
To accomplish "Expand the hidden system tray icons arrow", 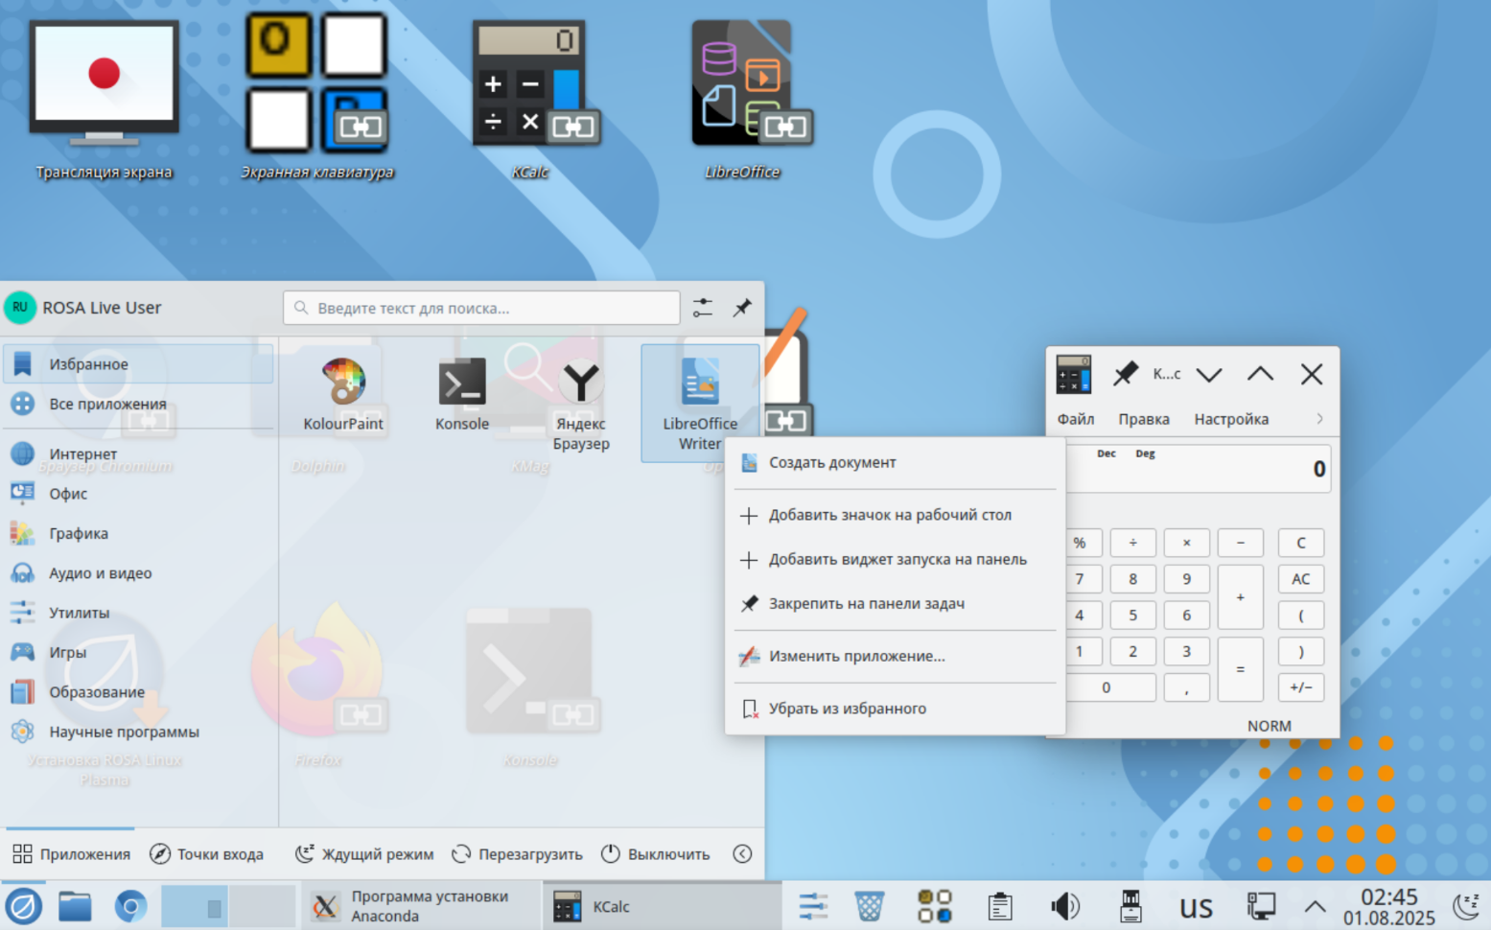I will coord(1315,906).
